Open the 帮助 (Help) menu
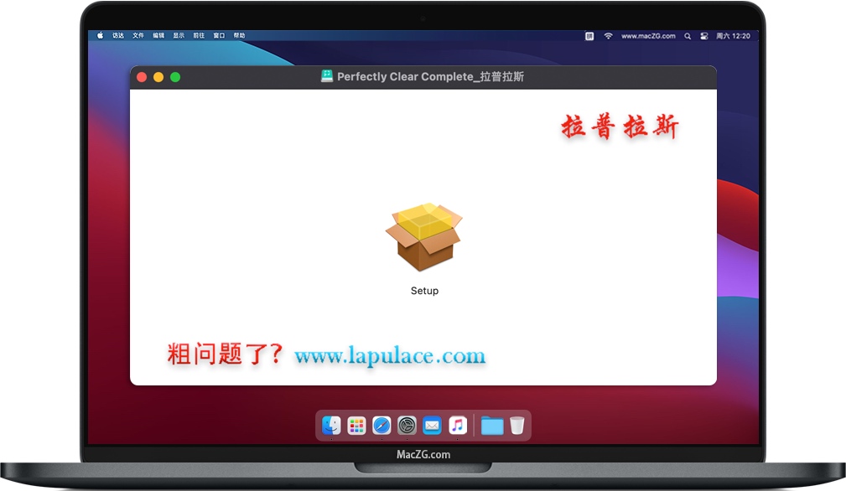The height and width of the screenshot is (491, 846). [x=240, y=36]
